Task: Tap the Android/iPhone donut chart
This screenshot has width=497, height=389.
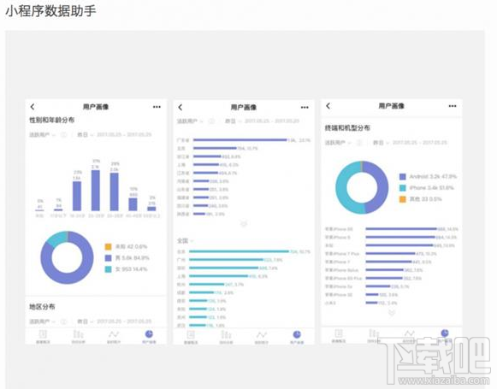Action: (x=362, y=187)
